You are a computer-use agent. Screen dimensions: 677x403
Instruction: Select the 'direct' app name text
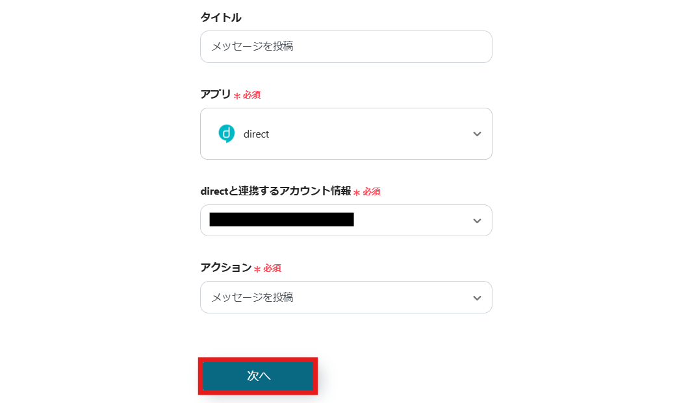[256, 134]
